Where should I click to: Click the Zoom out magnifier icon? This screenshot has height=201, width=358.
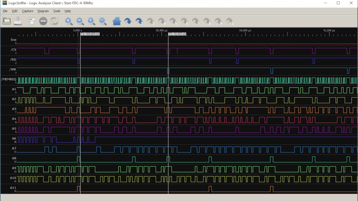click(x=80, y=21)
